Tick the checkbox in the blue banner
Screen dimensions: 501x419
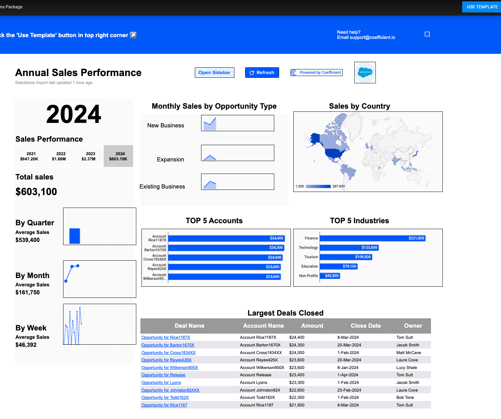tap(427, 34)
